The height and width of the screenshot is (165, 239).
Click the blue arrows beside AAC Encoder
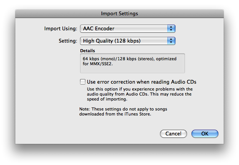coord(171,28)
